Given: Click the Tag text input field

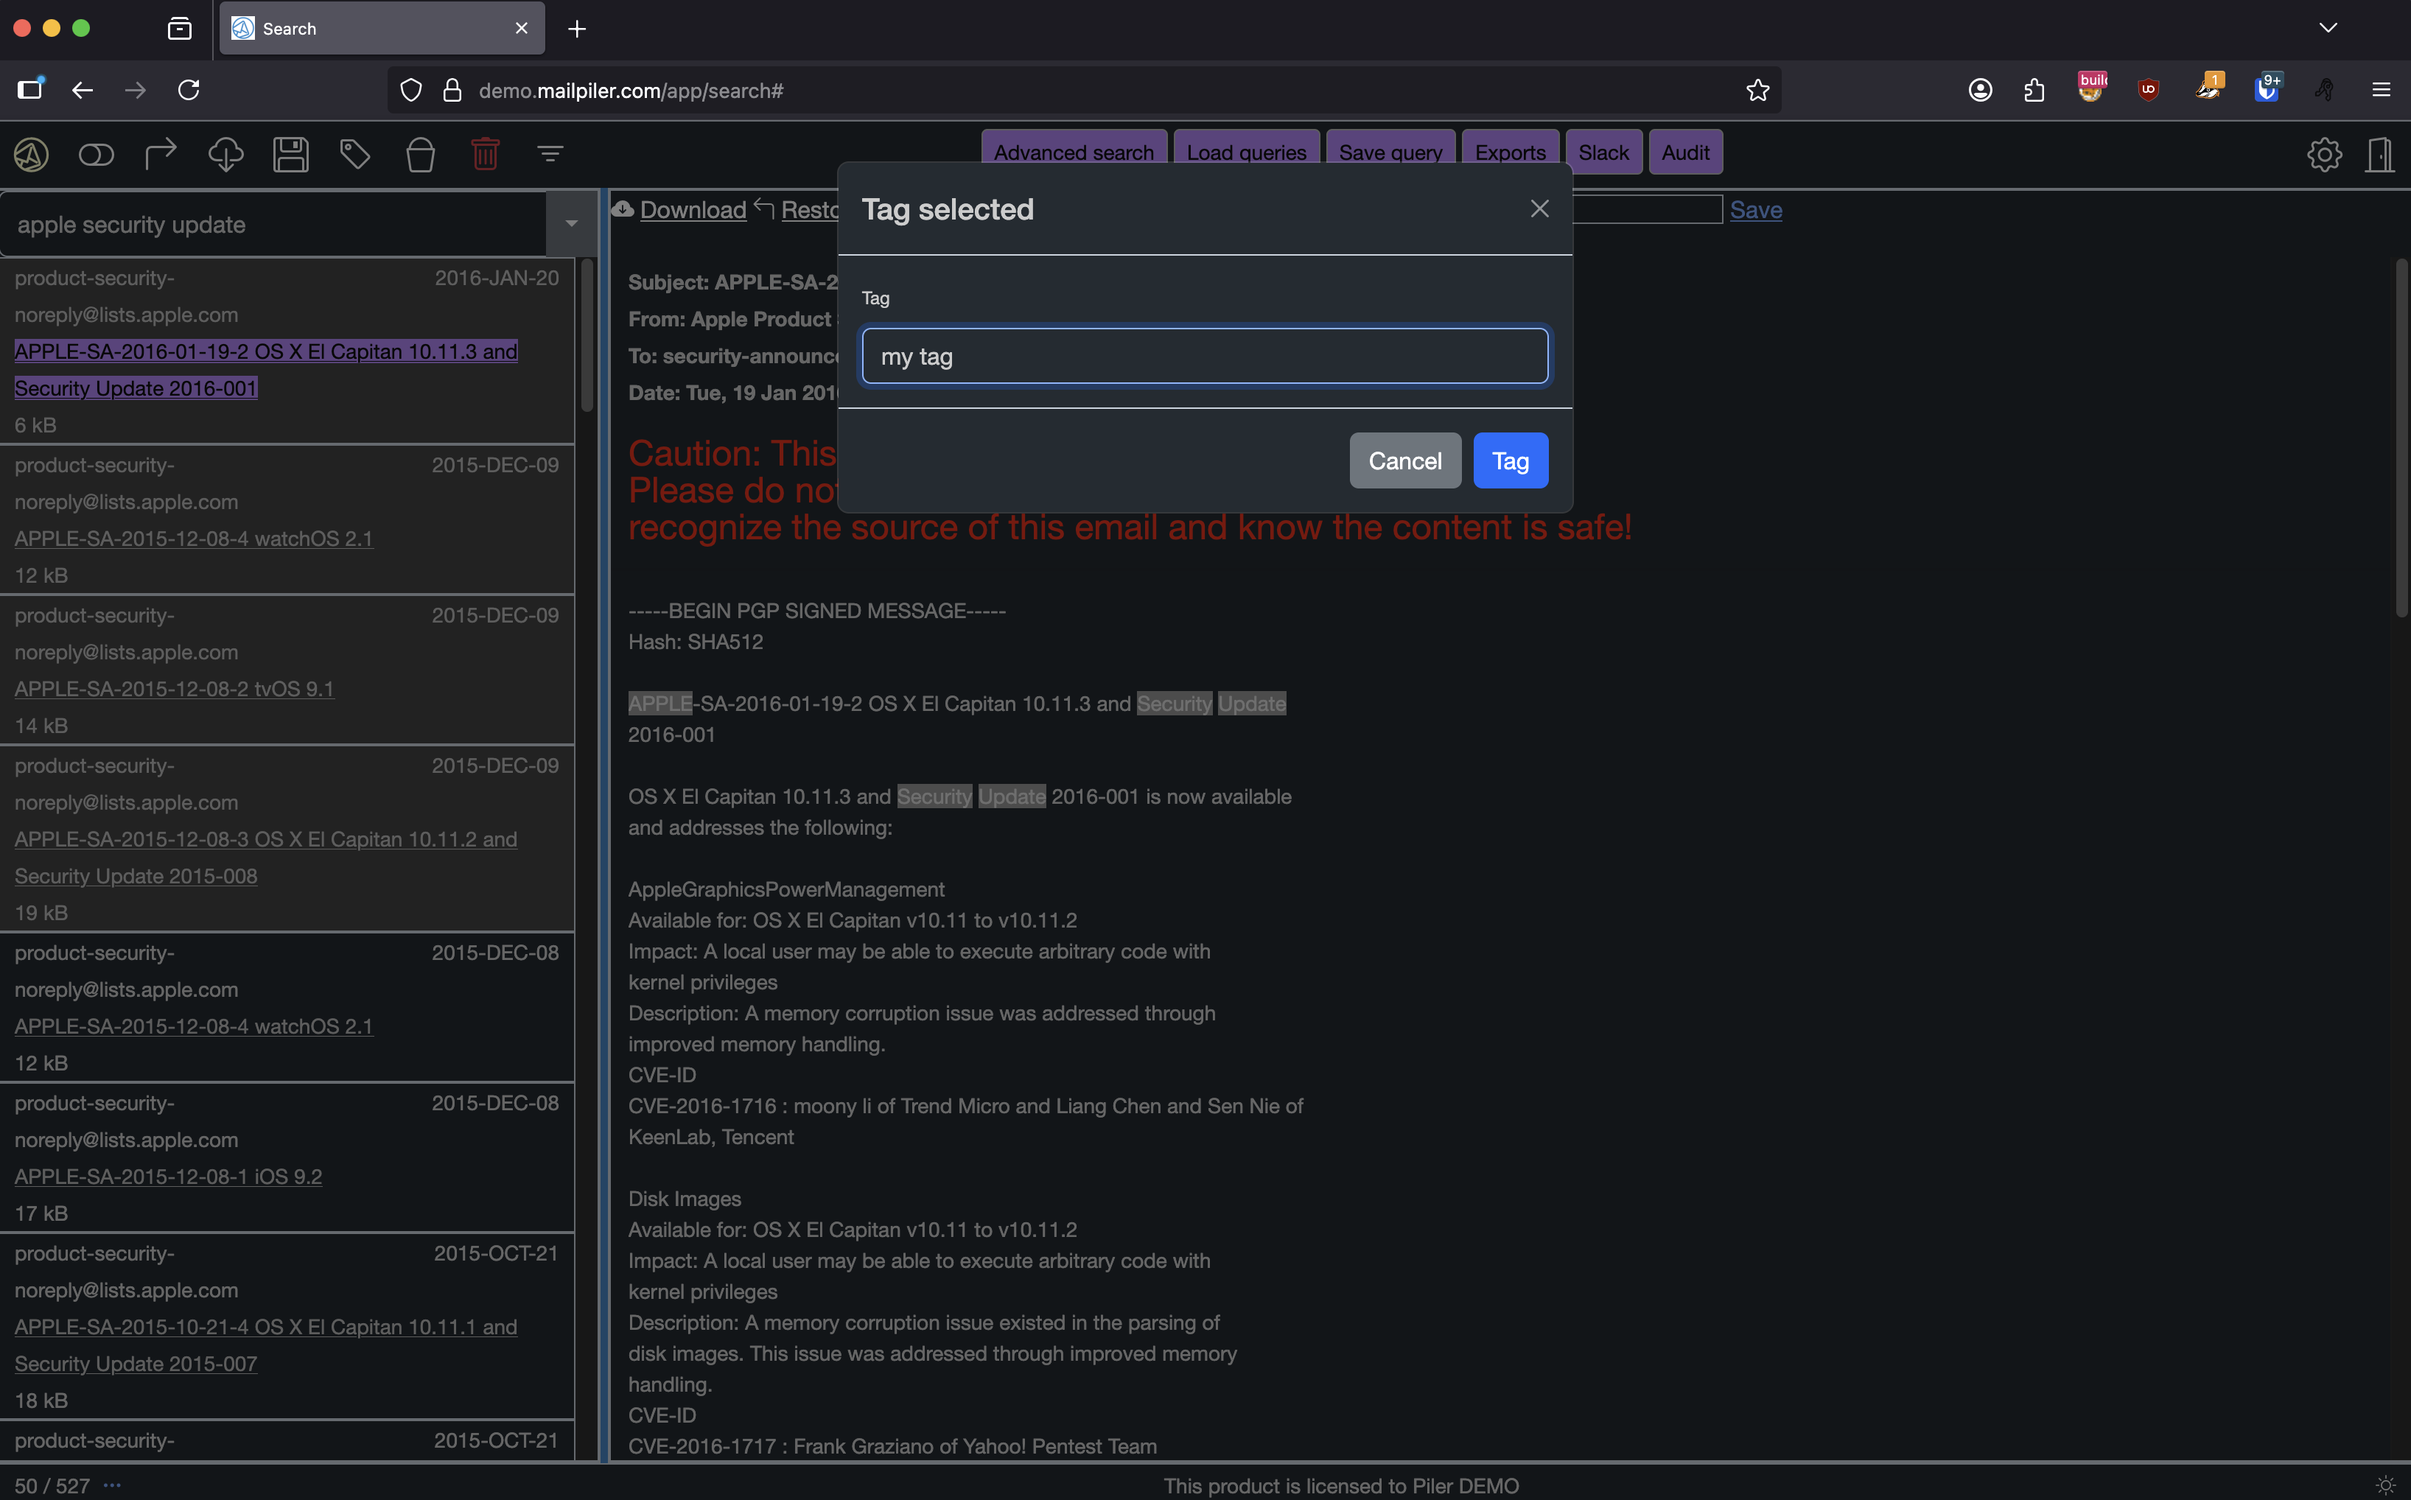Looking at the screenshot, I should (1205, 356).
